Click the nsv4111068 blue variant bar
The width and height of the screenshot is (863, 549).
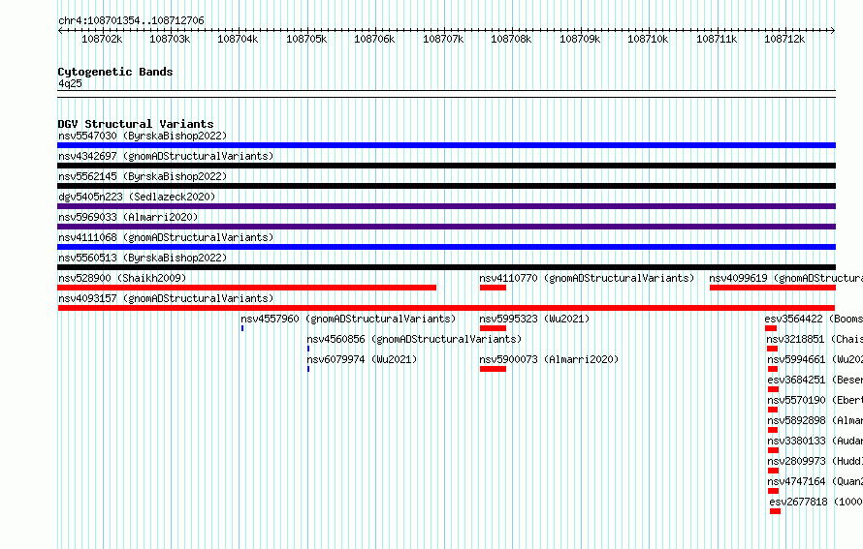446,247
